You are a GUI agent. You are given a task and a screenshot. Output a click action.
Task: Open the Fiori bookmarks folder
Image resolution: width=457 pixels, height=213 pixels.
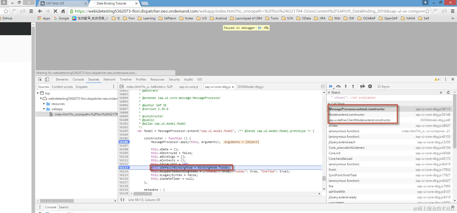129,18
